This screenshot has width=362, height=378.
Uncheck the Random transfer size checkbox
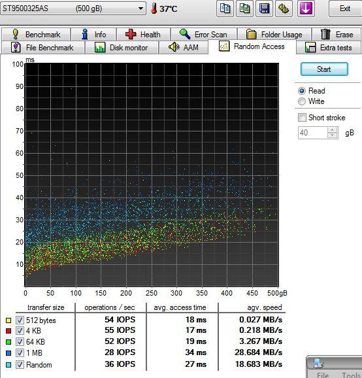coord(20,364)
